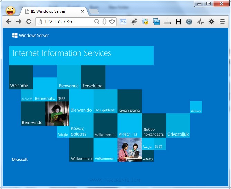
Task: Click the Witamy tile
Action: tap(148, 156)
